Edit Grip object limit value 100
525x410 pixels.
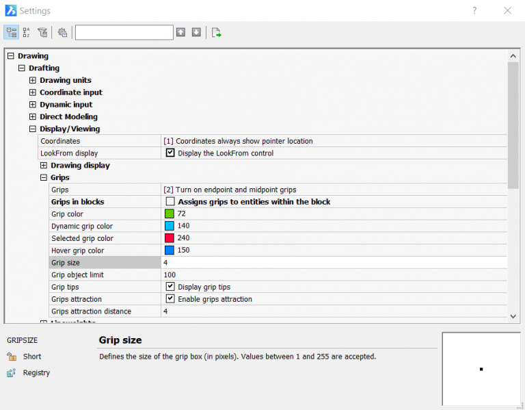point(334,275)
